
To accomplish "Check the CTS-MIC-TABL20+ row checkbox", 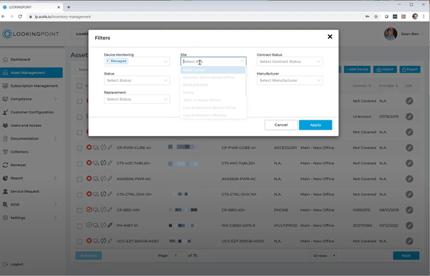I will [80, 163].
